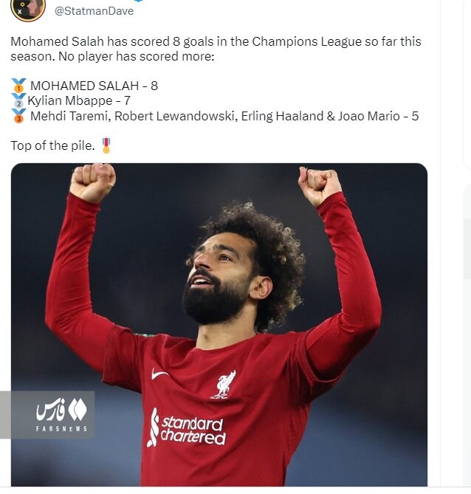Click the bronze third-place medal emoji

point(18,116)
